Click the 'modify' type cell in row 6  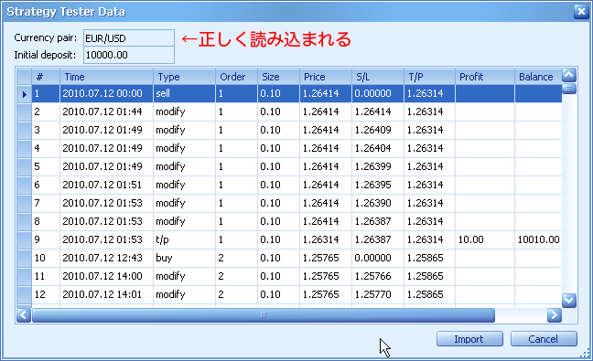pos(185,185)
